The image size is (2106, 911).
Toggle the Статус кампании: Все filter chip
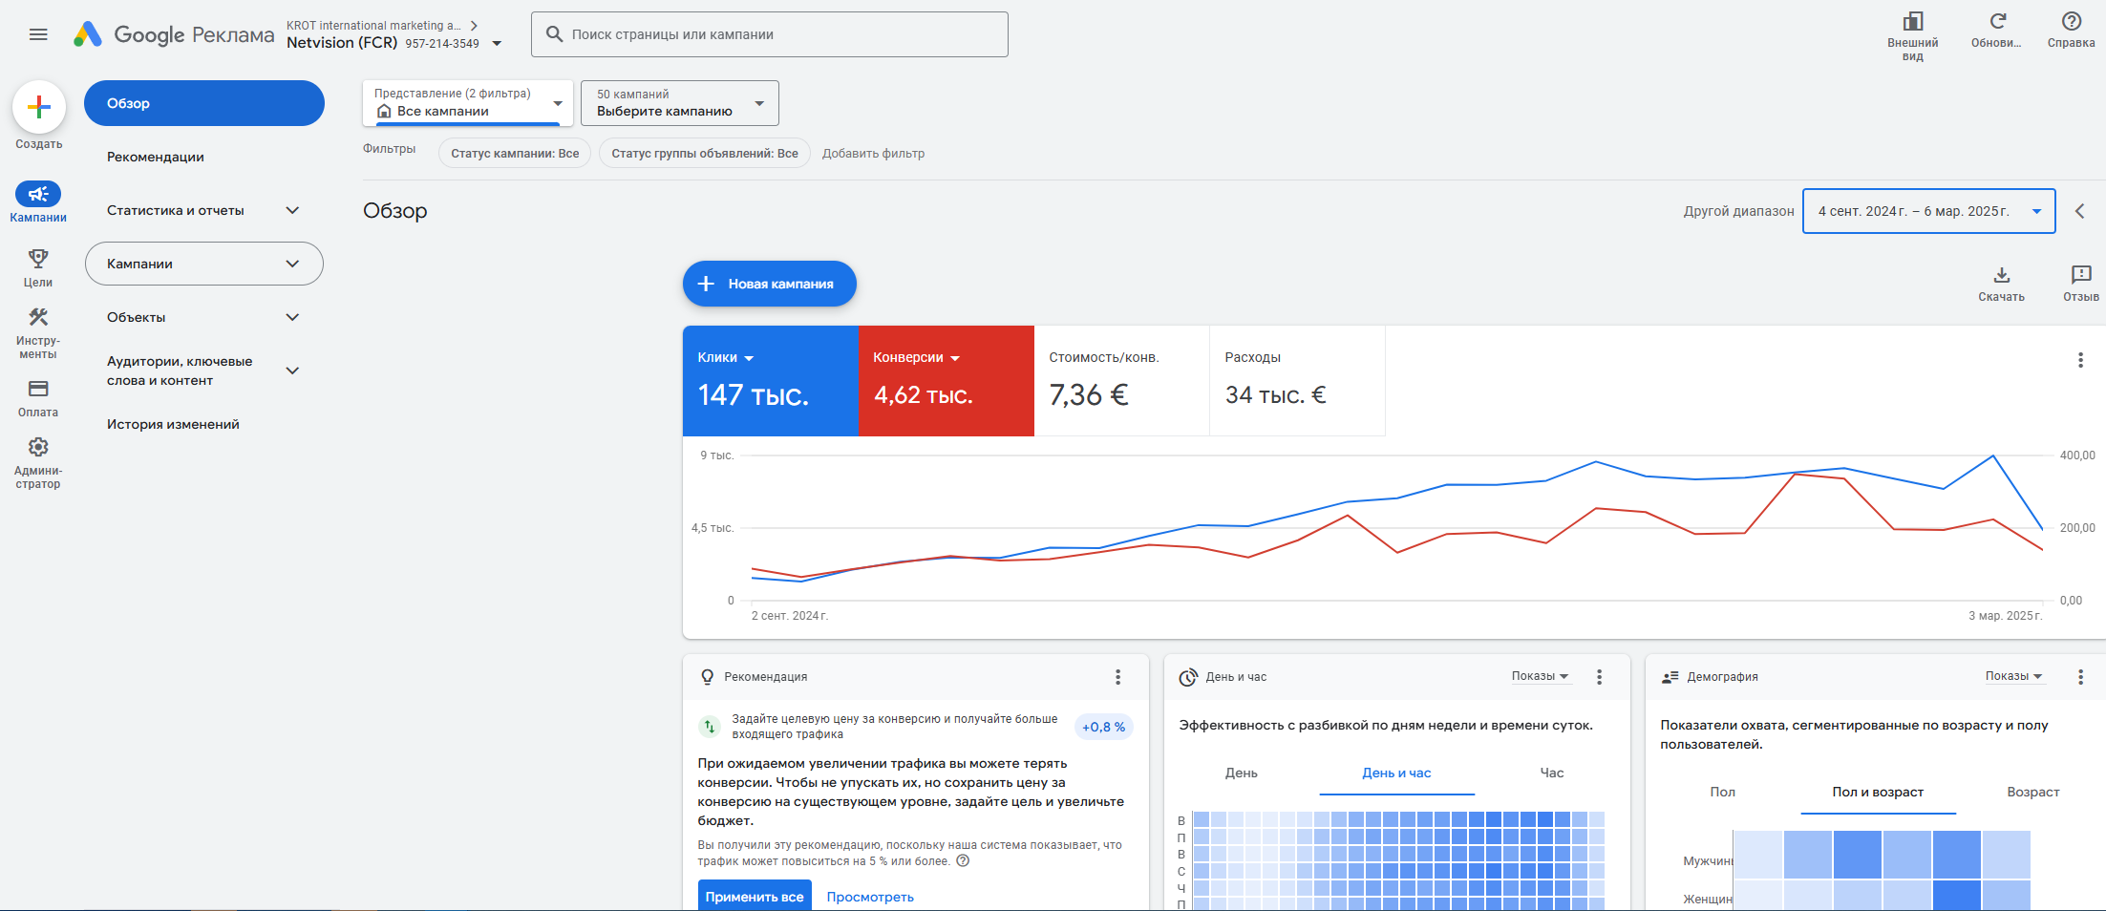tap(515, 153)
